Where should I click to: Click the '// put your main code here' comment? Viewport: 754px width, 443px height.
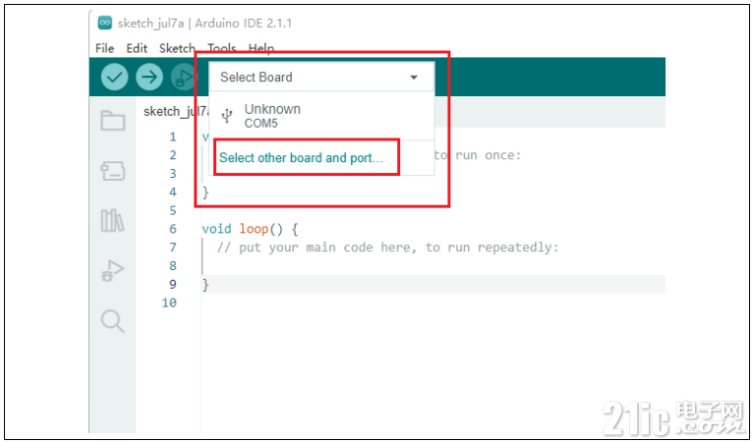(x=387, y=248)
